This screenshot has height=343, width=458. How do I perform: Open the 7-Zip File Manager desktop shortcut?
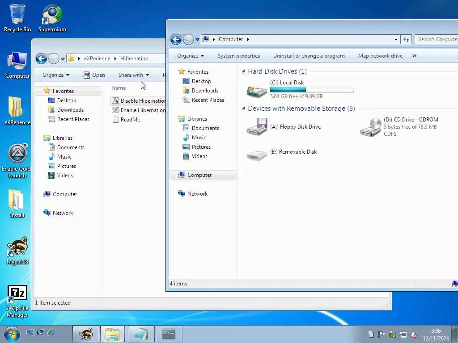[x=17, y=301]
